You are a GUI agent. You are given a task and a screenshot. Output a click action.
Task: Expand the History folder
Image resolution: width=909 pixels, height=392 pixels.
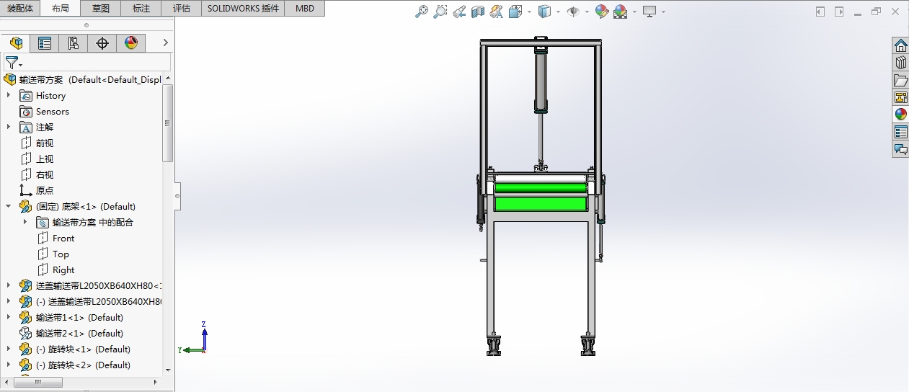pyautogui.click(x=9, y=96)
